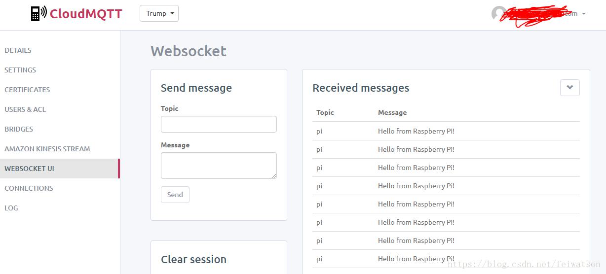Click the CloudMQTT logo icon

click(x=38, y=13)
